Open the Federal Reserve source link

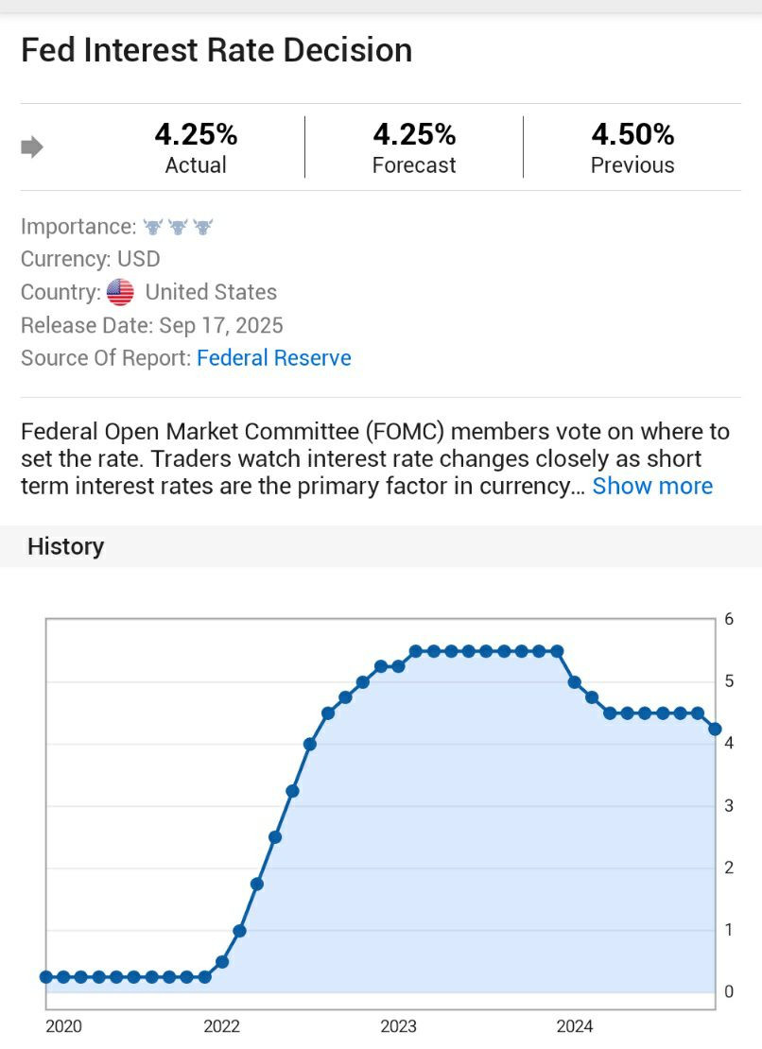coord(273,358)
